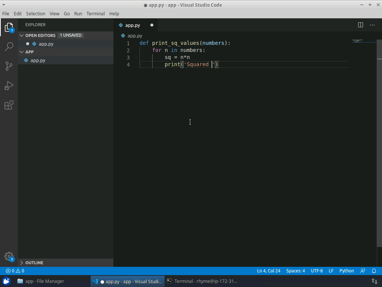The height and width of the screenshot is (287, 382).
Task: Open the Run and Debug view
Action: [x=9, y=86]
